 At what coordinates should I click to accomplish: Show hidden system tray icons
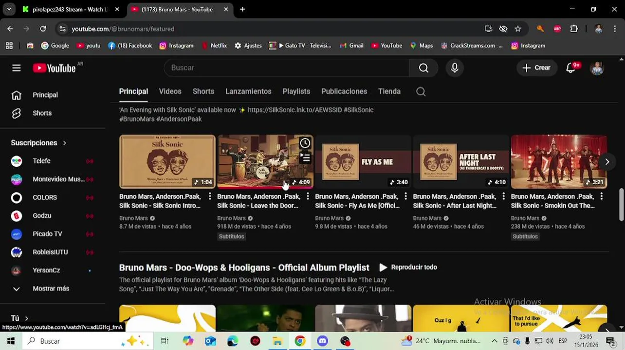(x=495, y=341)
